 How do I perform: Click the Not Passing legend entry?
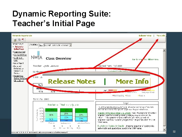(118, 96)
